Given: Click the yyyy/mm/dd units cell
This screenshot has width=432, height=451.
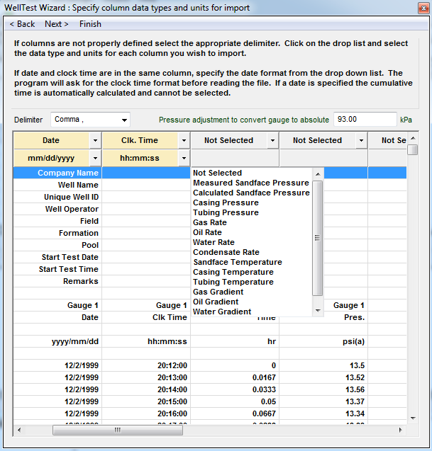Looking at the screenshot, I should point(57,342).
